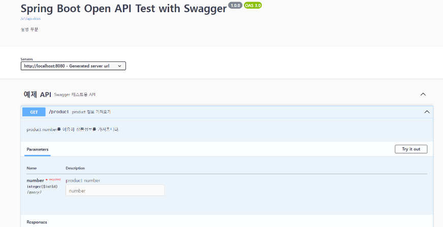Click the 예제 API section title
Screen dimensions: 443x227
(x=37, y=94)
